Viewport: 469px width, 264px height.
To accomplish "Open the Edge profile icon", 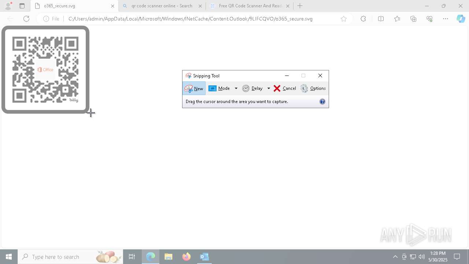I will pos(8,6).
